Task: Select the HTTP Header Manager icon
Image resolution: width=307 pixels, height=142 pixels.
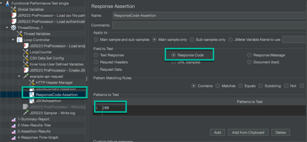Action: [32, 82]
